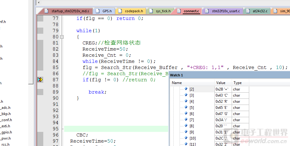Select watch entry [9]
This screenshot has width=290, height=146.
[191, 132]
